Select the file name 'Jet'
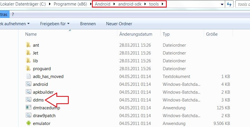 (36, 53)
